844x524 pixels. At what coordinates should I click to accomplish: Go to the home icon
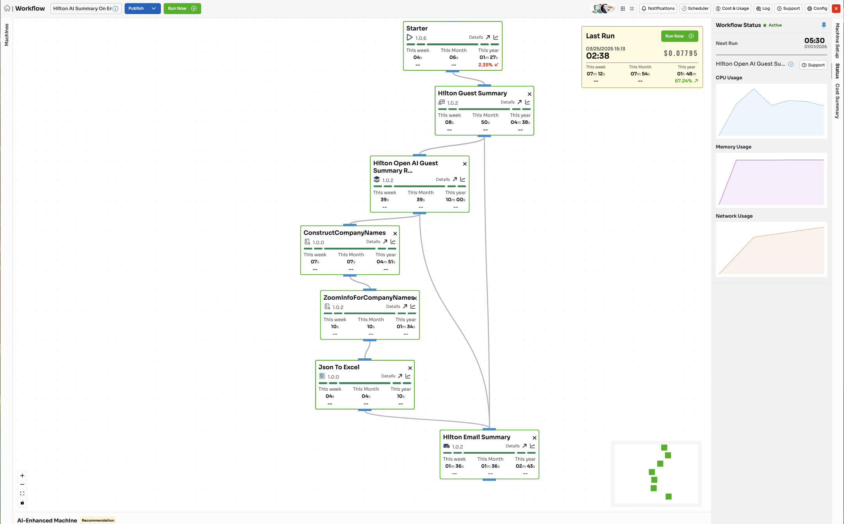[7, 8]
